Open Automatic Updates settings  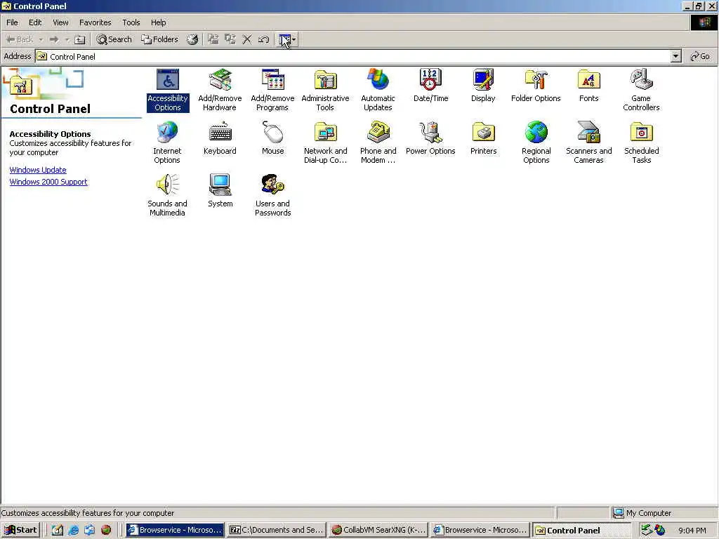click(378, 91)
